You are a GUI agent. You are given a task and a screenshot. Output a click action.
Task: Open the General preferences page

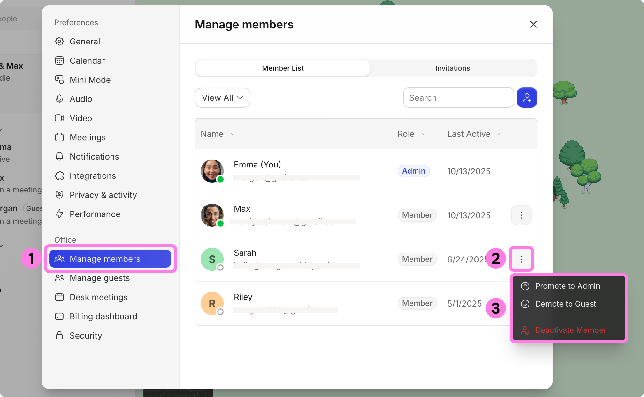pos(110,42)
